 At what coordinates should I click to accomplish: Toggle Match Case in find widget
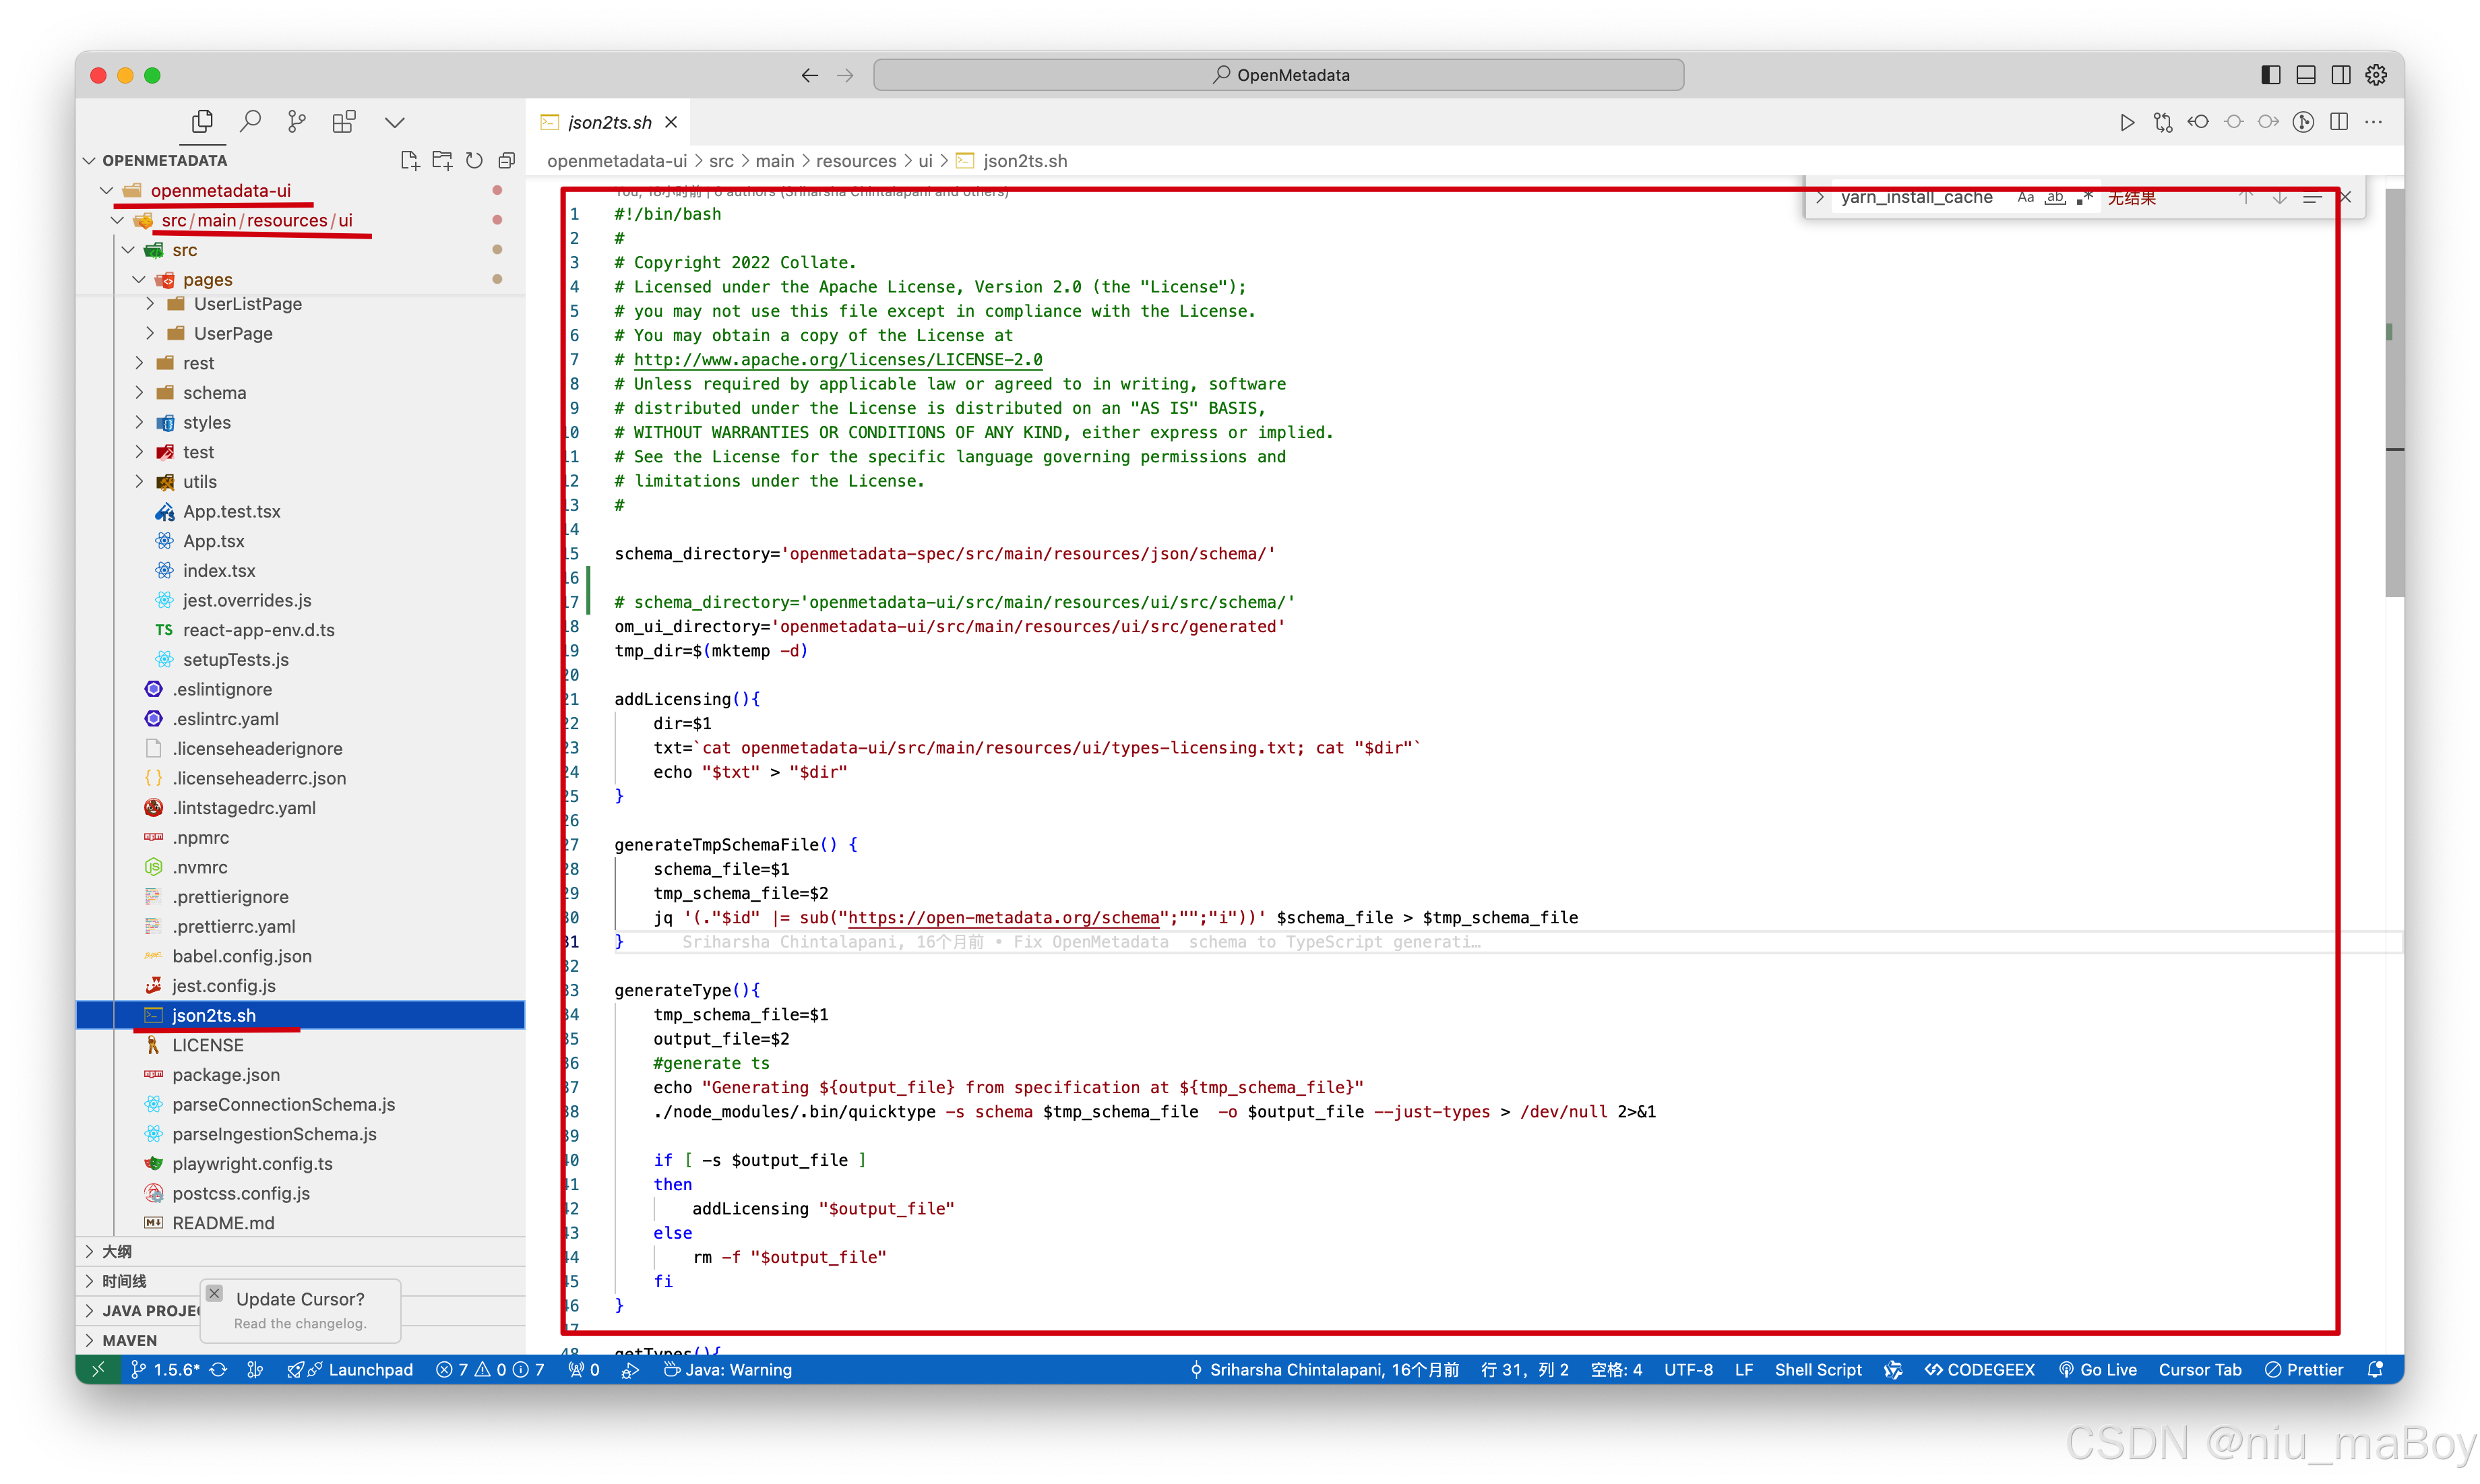click(2025, 197)
